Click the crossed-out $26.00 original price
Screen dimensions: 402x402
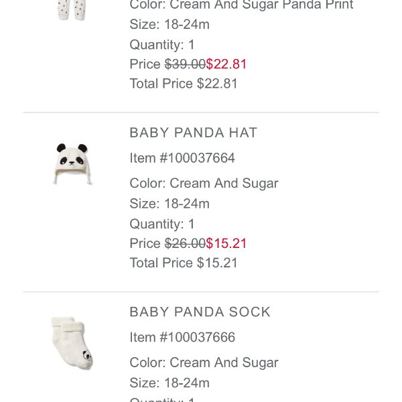point(185,243)
